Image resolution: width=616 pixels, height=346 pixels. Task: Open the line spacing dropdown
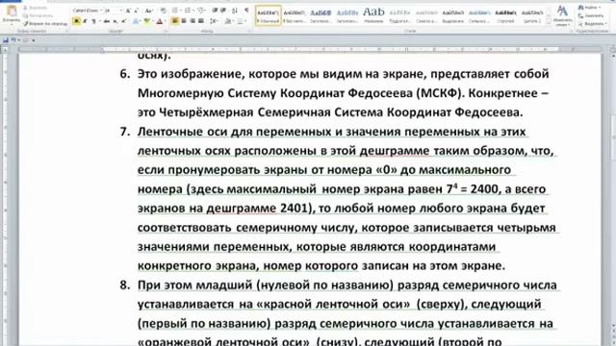click(x=215, y=21)
